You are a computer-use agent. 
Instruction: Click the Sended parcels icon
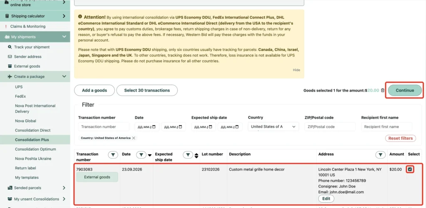click(x=10, y=188)
